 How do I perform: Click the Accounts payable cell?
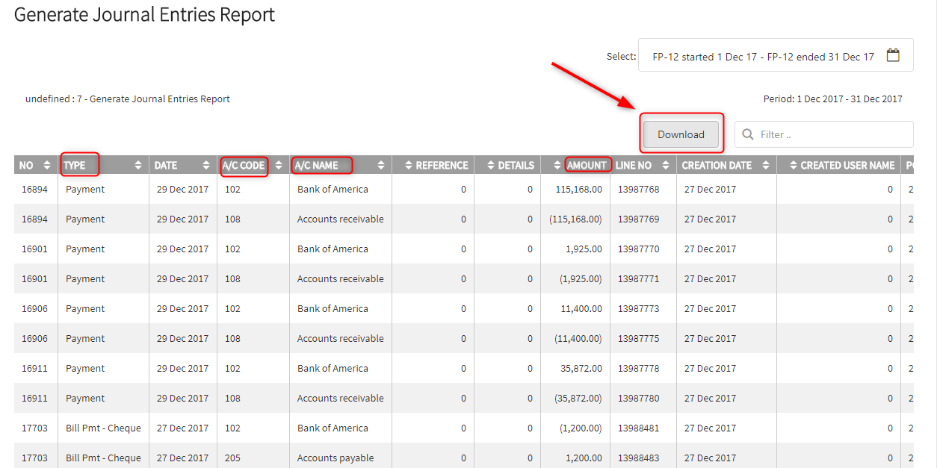pyautogui.click(x=335, y=458)
